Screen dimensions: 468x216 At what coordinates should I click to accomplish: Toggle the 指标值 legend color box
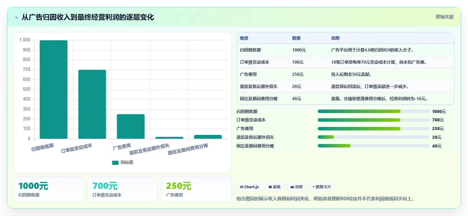click(x=115, y=162)
